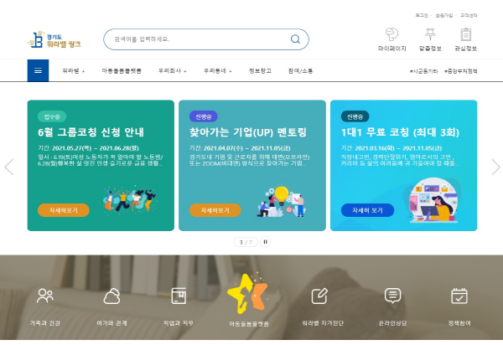Click 자세히보기 on 6월 그룹코칭 card

pos(64,210)
